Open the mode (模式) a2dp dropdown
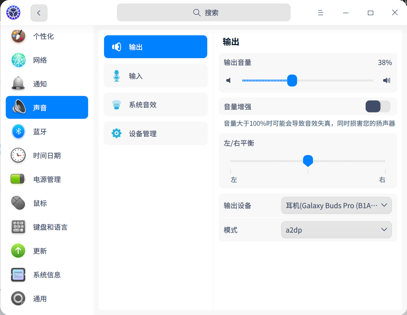 [336, 230]
